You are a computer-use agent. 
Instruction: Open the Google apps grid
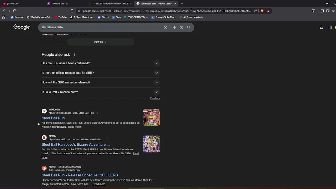coord(330,27)
